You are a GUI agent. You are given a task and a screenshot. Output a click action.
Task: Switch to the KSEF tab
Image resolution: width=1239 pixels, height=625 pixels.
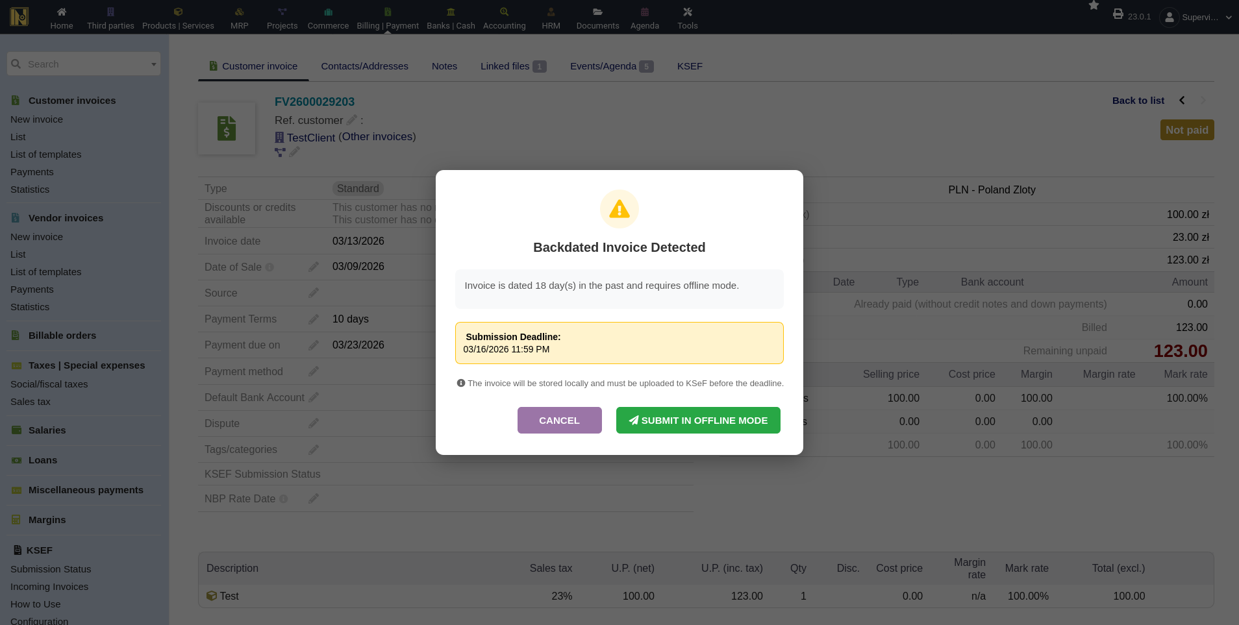(690, 66)
